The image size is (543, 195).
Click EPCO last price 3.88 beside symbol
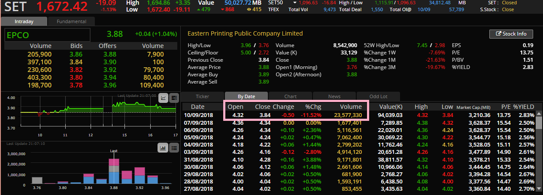(x=115, y=34)
